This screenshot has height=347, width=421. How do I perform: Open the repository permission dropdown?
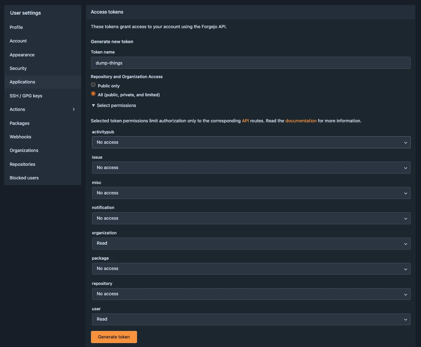(x=251, y=294)
